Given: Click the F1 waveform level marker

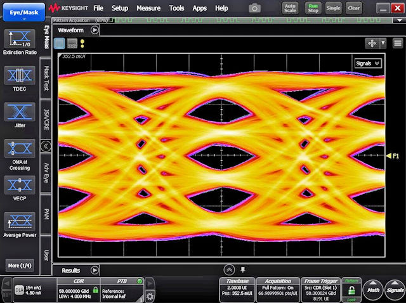Looking at the screenshot, I should [393, 156].
